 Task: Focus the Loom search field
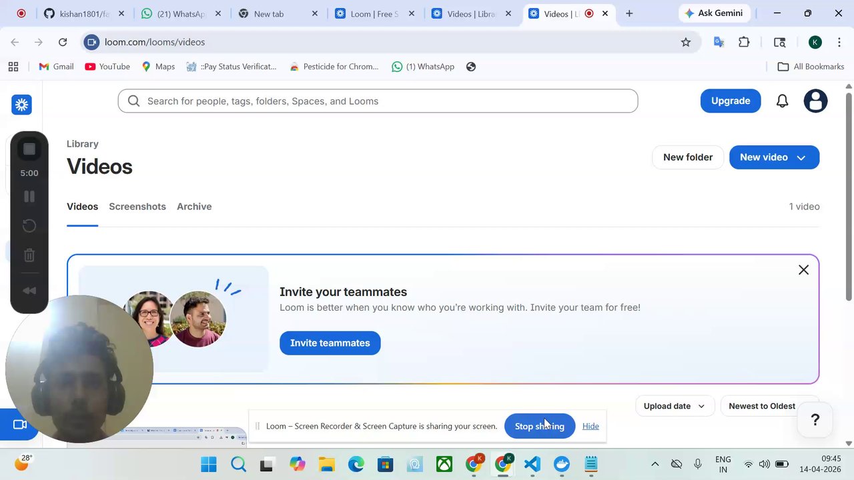point(378,101)
